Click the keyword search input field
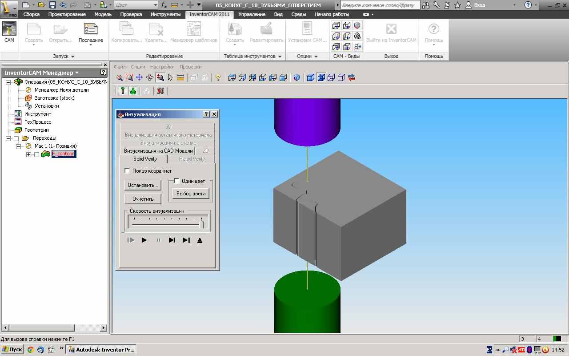The width and height of the screenshot is (569, 356). (380, 5)
